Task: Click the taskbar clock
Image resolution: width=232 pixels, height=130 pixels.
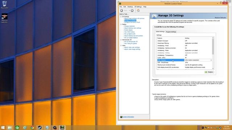Action: click(227, 128)
